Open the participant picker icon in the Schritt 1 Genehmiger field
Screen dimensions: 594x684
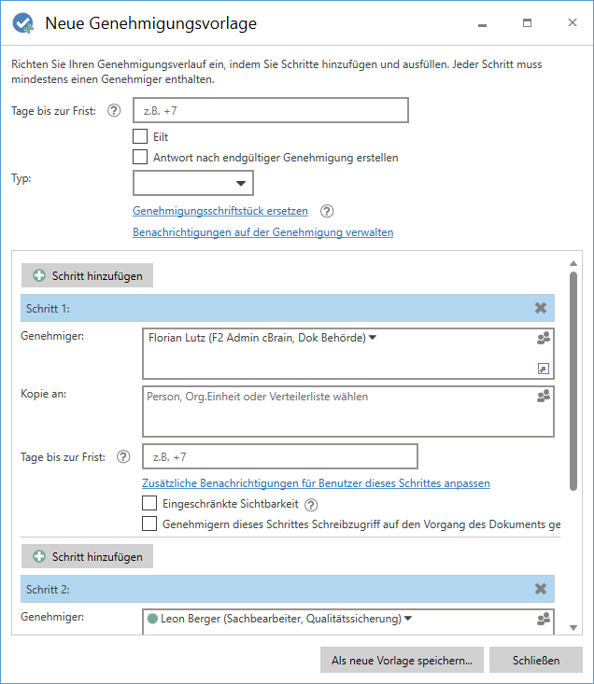click(544, 338)
